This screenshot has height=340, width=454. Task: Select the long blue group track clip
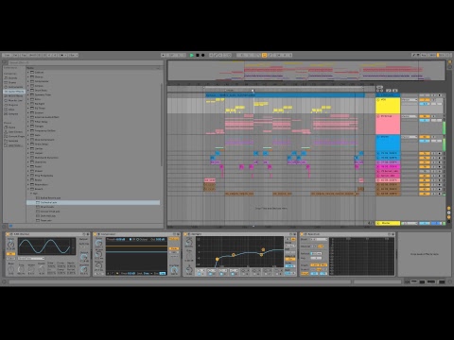pos(285,95)
